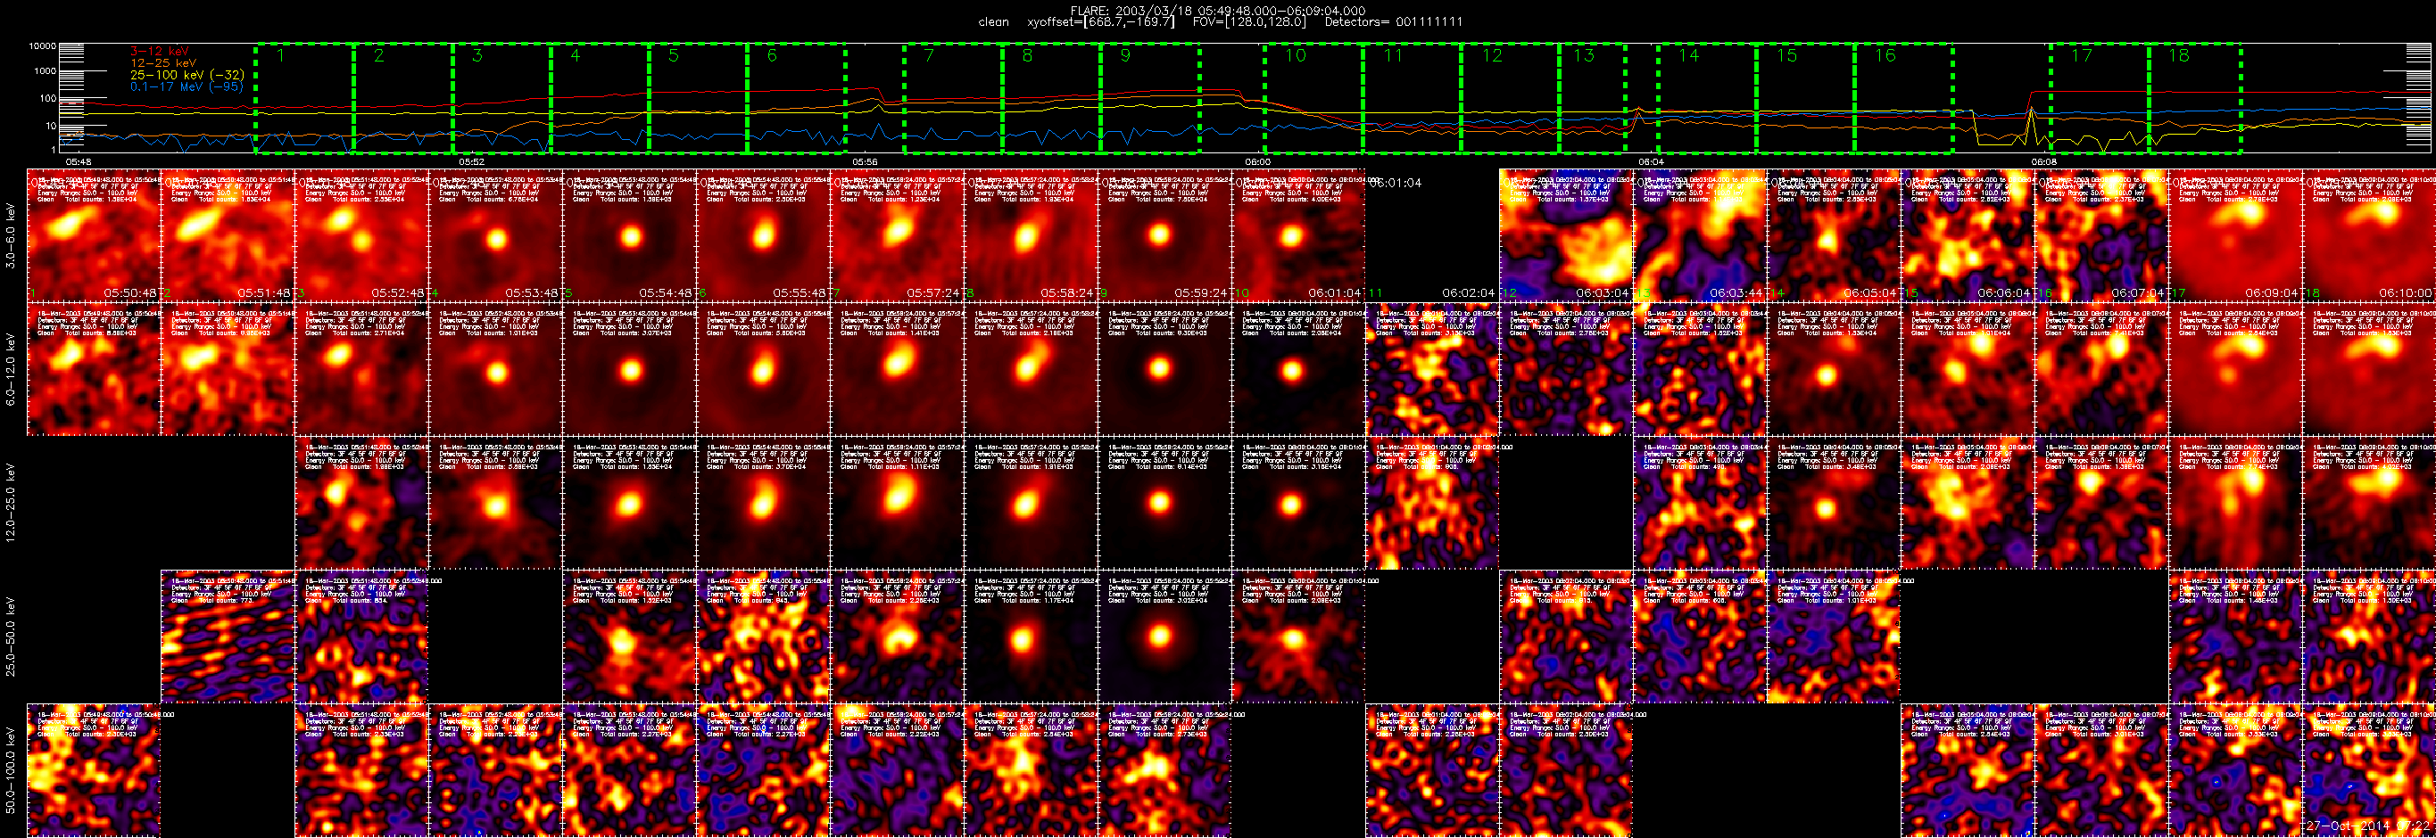The width and height of the screenshot is (2436, 838).
Task: Click the xyoffset=[668.7,-169.7] text
Action: click(x=1101, y=21)
